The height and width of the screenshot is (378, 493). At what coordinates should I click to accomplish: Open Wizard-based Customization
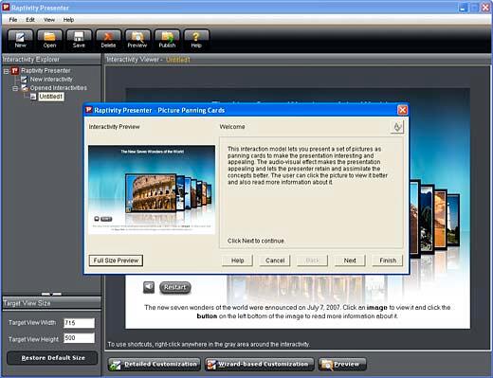coord(260,365)
